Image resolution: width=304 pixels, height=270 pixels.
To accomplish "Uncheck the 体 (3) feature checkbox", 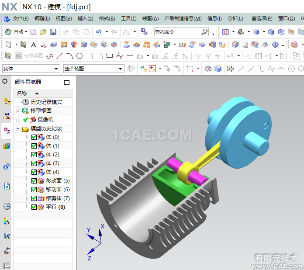I will tap(34, 163).
